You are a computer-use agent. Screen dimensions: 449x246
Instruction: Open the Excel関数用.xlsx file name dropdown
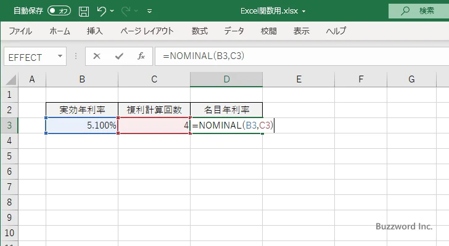(x=304, y=12)
